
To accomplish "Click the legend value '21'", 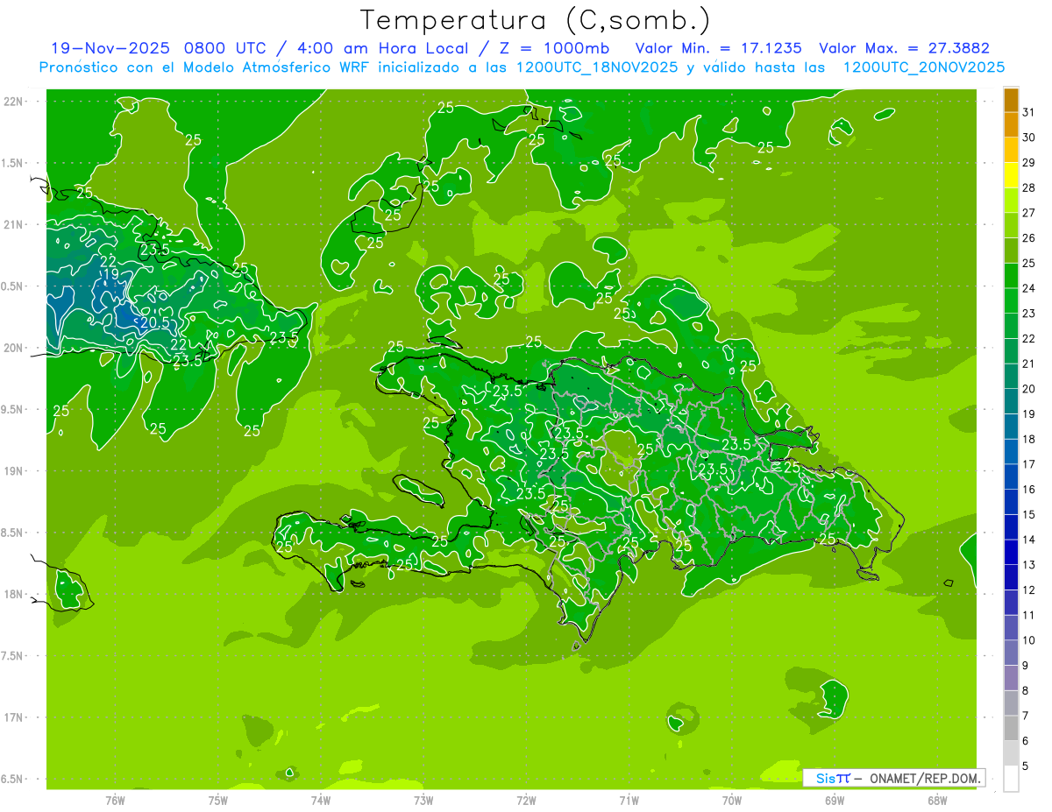I will click(x=1030, y=364).
